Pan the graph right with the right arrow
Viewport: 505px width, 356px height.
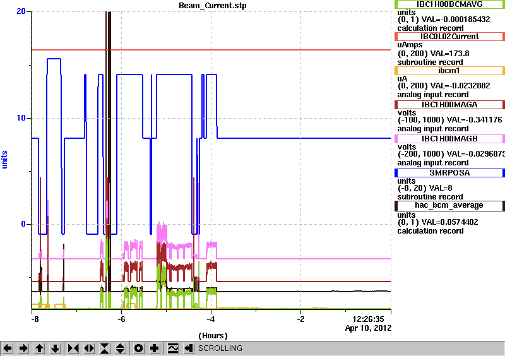tap(23, 348)
